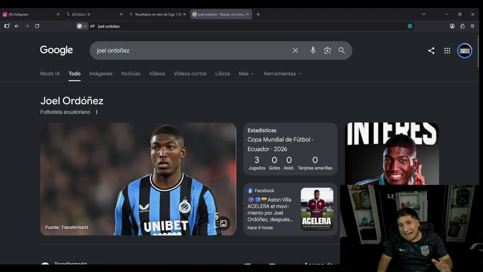Switch to Noticias results
This screenshot has width=483, height=272.
[x=131, y=74]
